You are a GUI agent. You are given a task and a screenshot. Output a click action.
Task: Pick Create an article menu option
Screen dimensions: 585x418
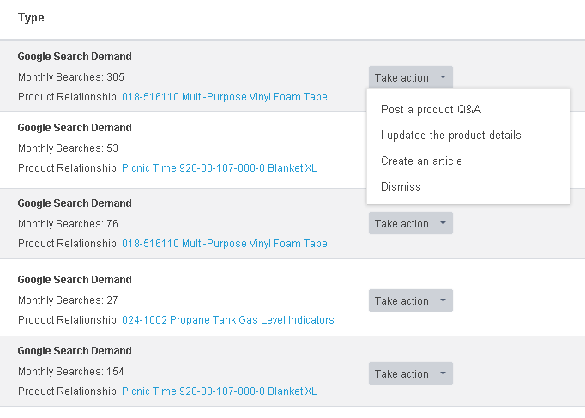[x=421, y=161]
